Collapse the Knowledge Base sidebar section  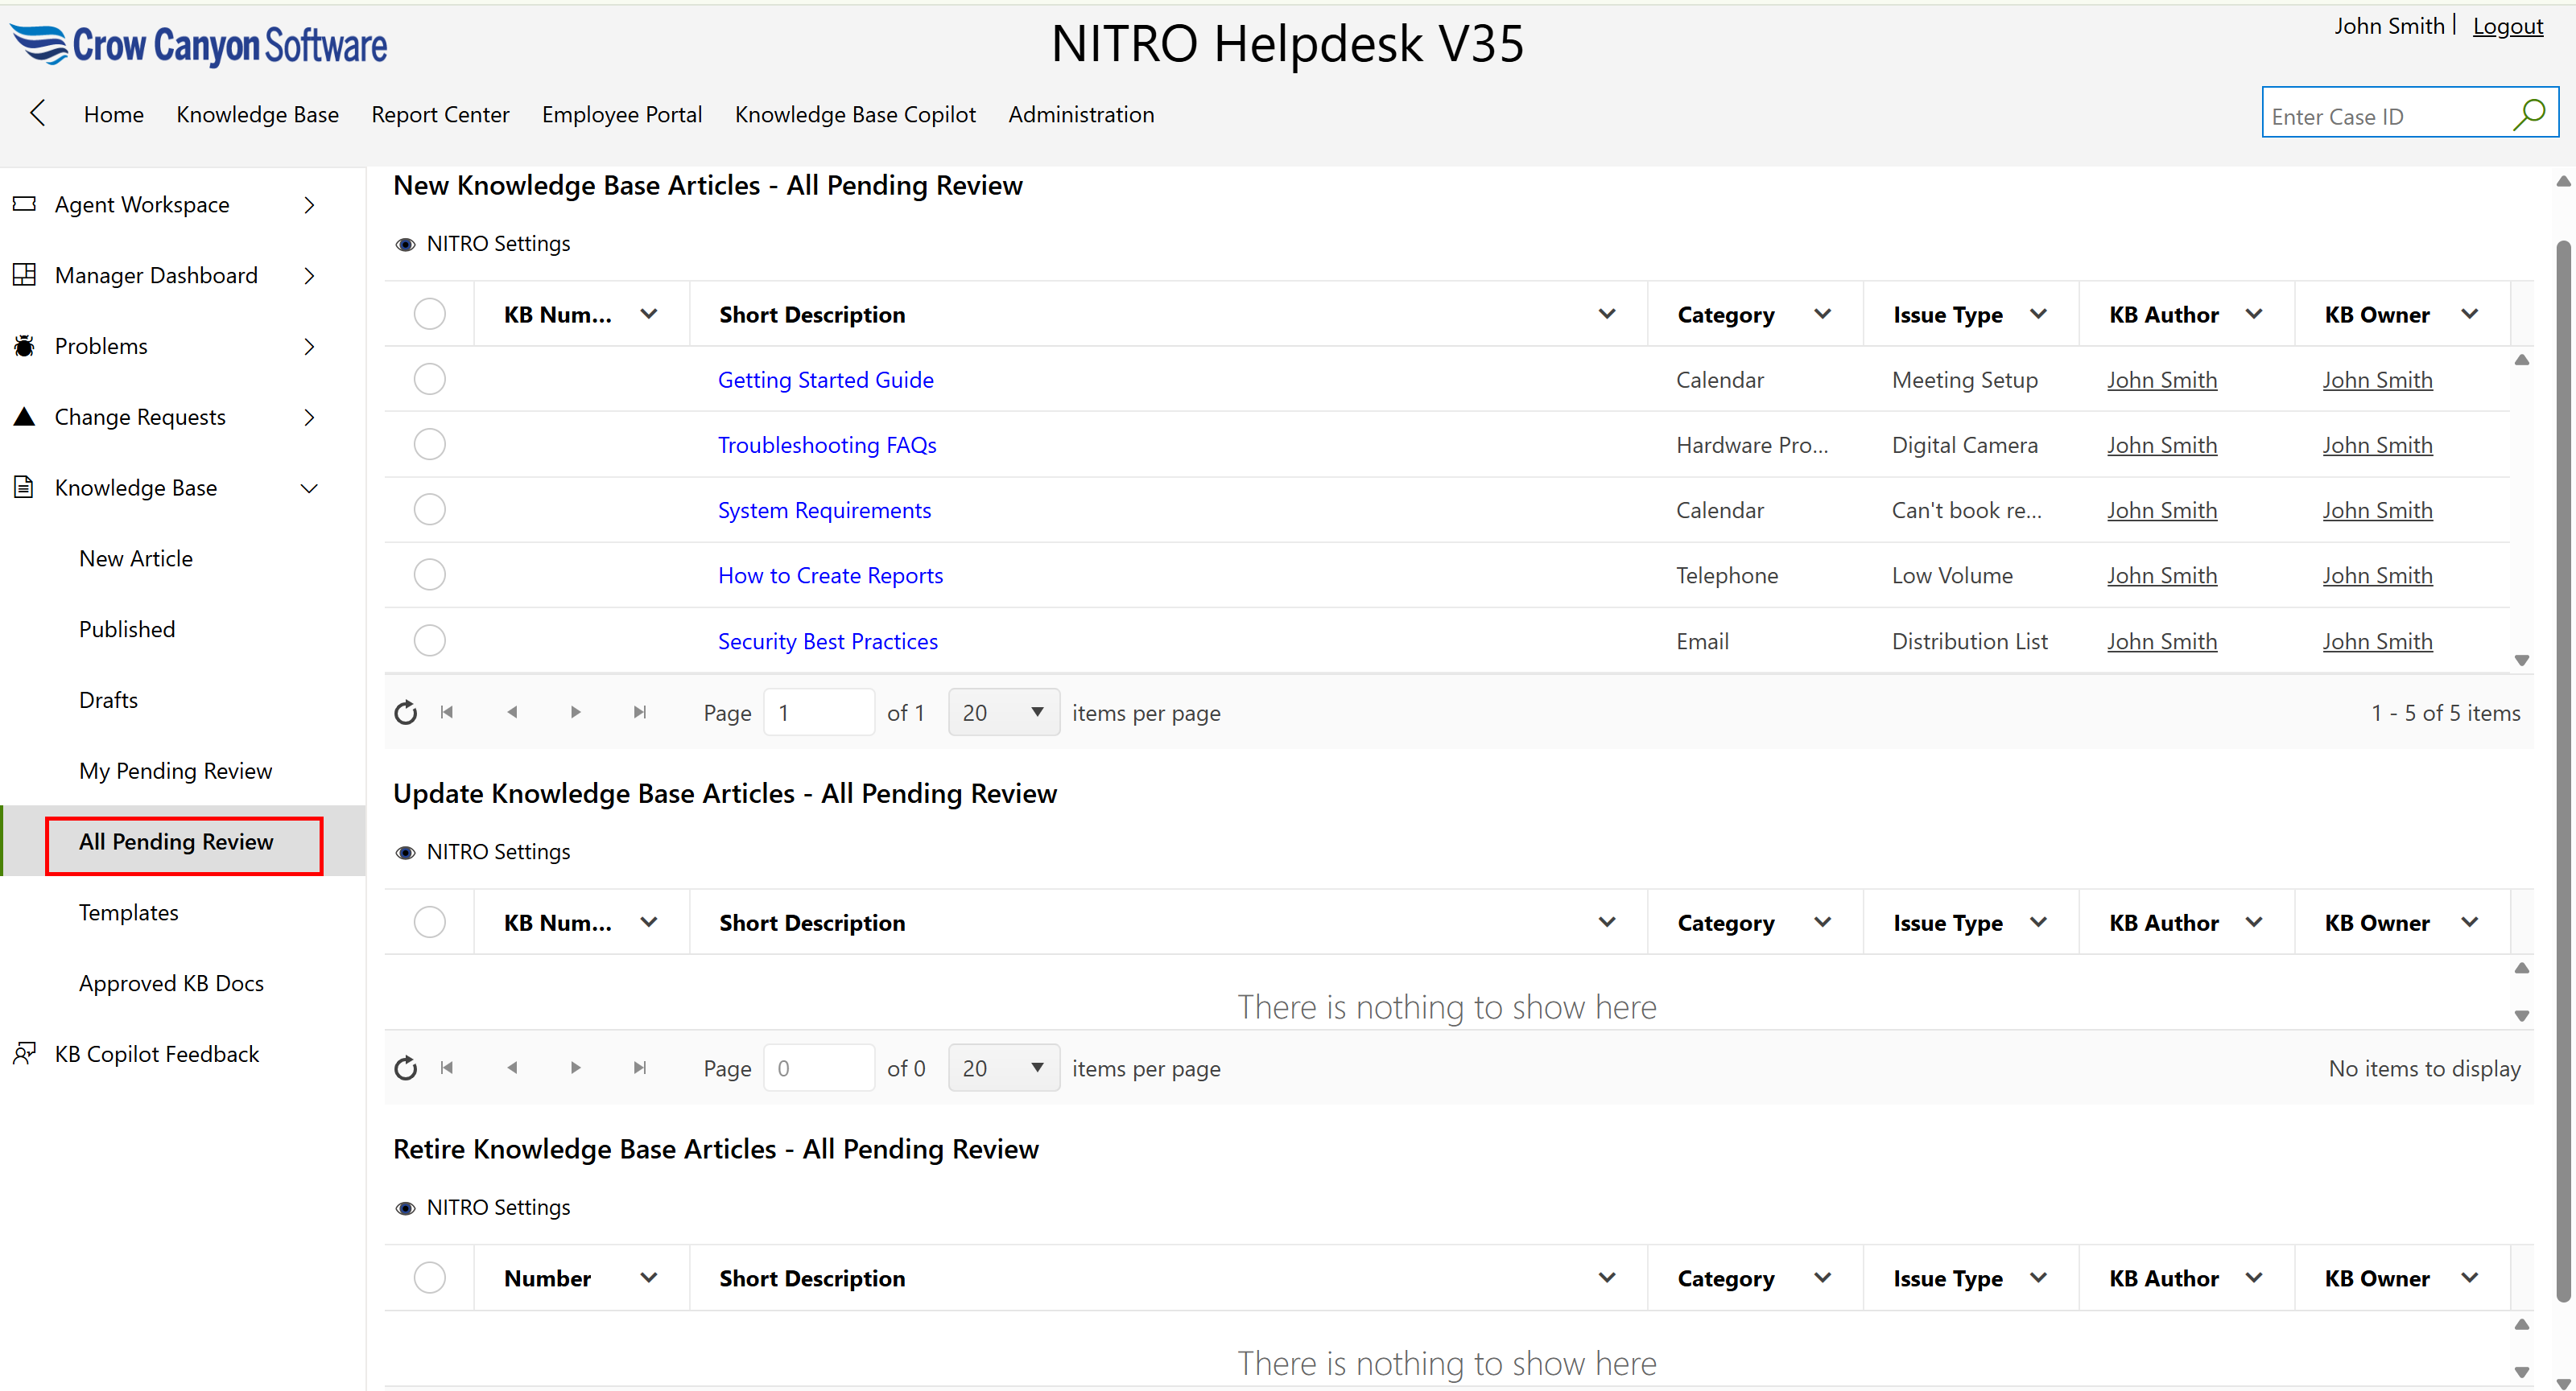click(x=309, y=488)
